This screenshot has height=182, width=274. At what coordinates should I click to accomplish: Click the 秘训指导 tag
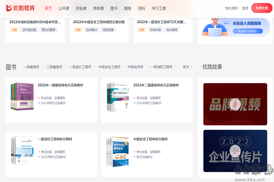pos(172,30)
